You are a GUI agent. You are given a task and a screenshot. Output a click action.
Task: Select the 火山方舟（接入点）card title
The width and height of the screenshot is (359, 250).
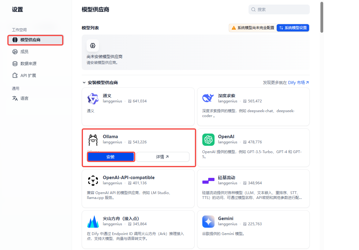coord(121,219)
